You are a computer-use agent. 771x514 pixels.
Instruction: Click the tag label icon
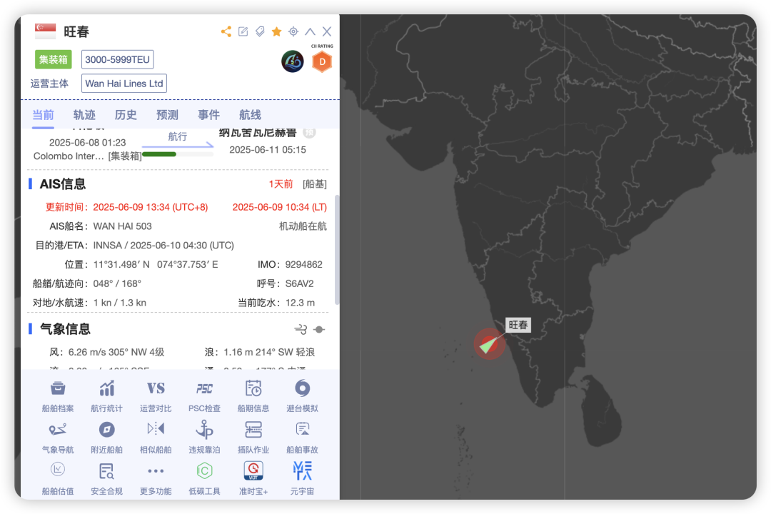(x=260, y=32)
